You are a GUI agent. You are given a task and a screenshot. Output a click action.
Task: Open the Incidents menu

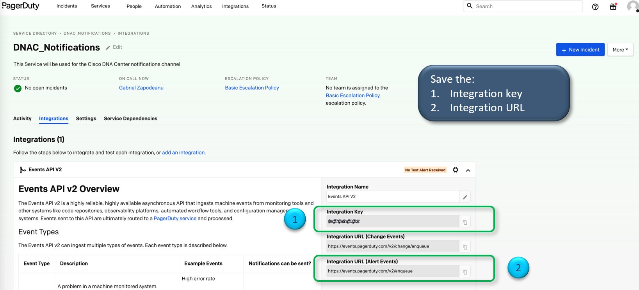(x=67, y=6)
